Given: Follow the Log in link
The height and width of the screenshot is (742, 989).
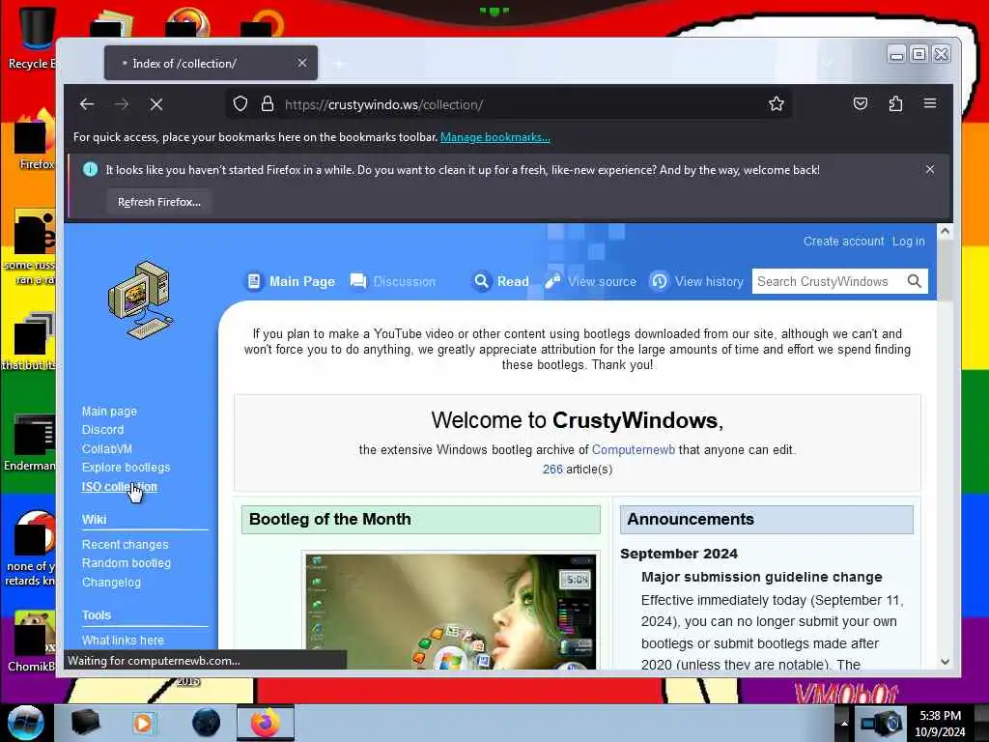Looking at the screenshot, I should (x=908, y=241).
